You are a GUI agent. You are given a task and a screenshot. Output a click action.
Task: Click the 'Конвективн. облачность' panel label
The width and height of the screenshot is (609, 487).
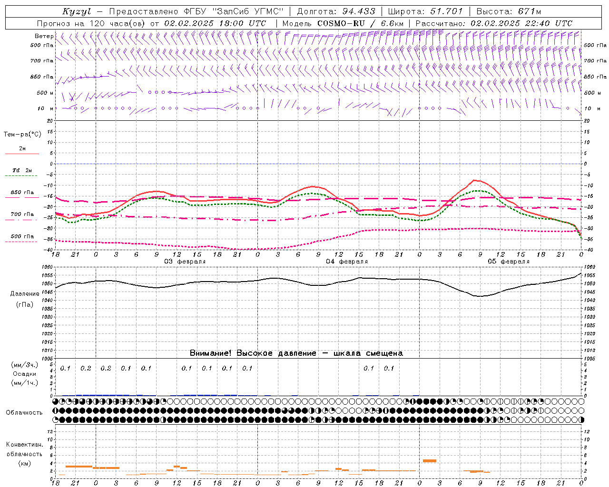tap(24, 449)
